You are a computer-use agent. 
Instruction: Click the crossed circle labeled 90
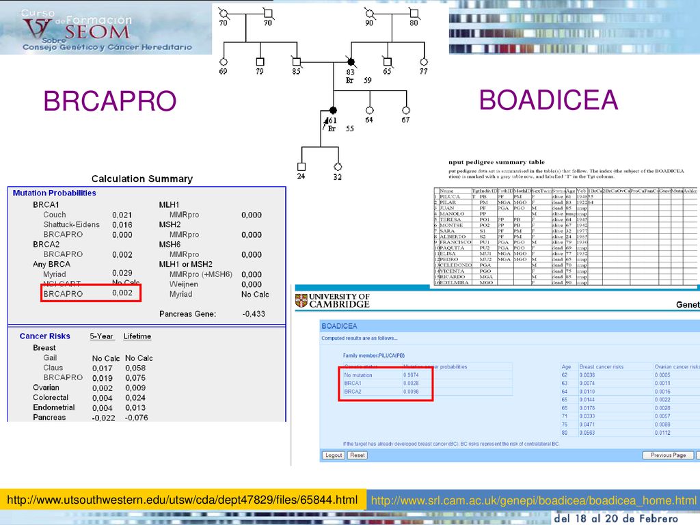point(370,14)
